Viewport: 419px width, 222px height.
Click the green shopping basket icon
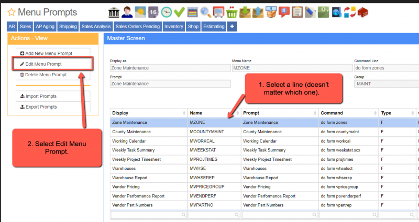click(x=232, y=11)
